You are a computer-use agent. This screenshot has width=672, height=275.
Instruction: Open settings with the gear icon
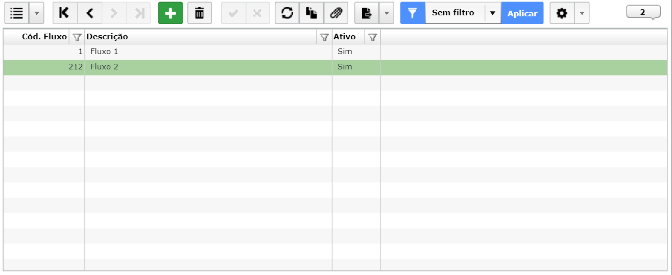pos(562,13)
